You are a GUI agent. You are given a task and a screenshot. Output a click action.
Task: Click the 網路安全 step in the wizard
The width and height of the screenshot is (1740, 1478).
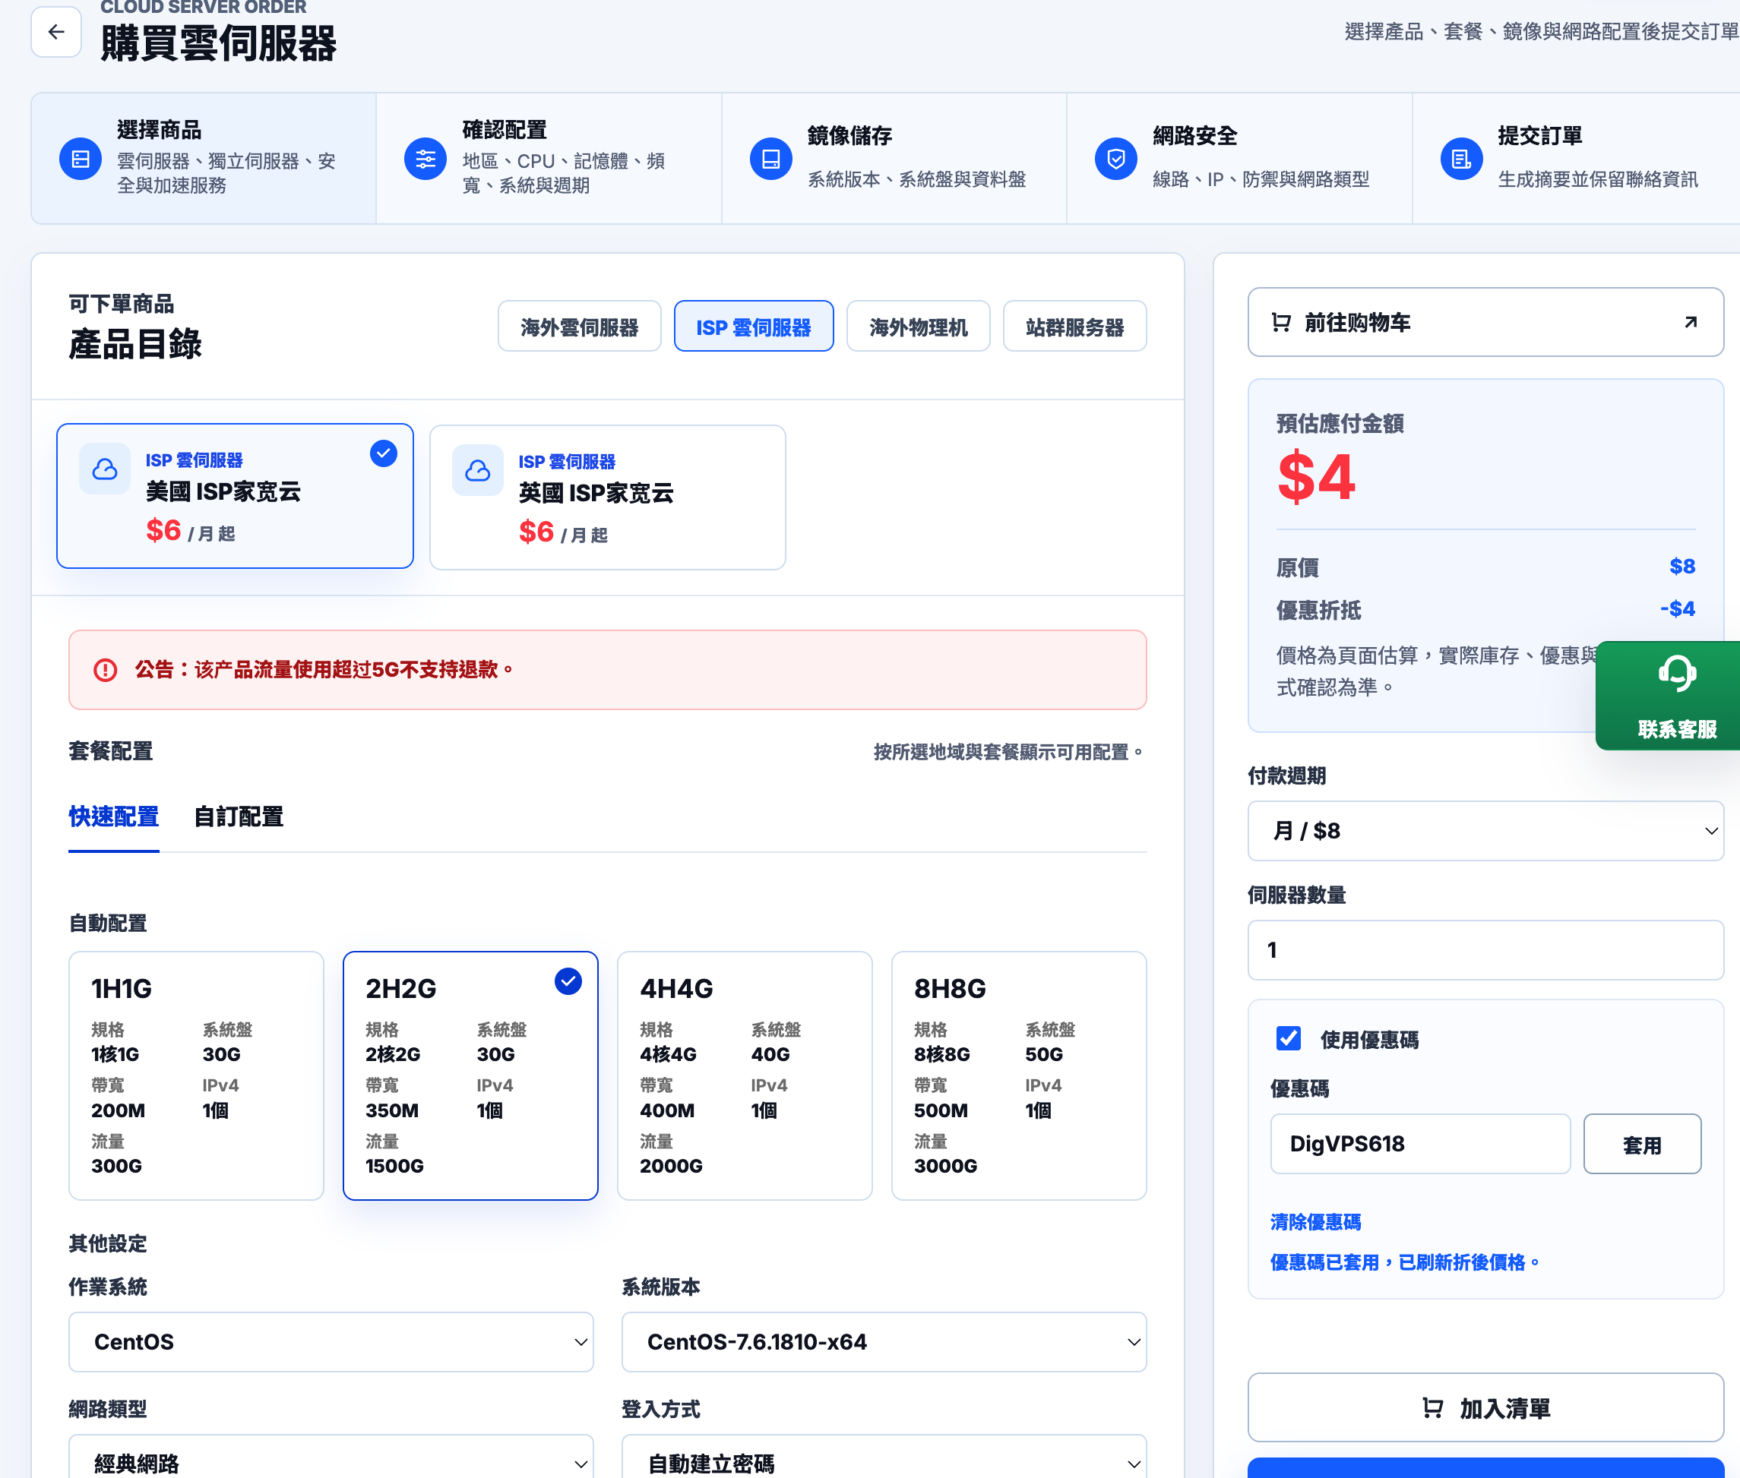[x=1239, y=158]
